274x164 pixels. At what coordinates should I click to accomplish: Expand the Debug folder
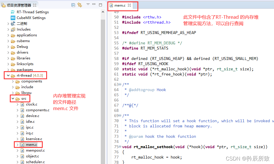pos(8,47)
